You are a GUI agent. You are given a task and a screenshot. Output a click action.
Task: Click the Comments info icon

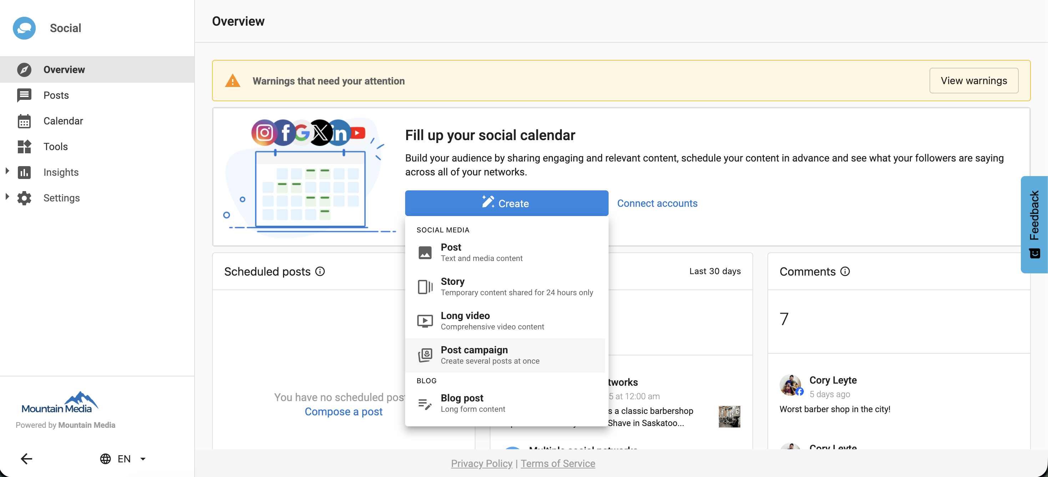point(845,271)
